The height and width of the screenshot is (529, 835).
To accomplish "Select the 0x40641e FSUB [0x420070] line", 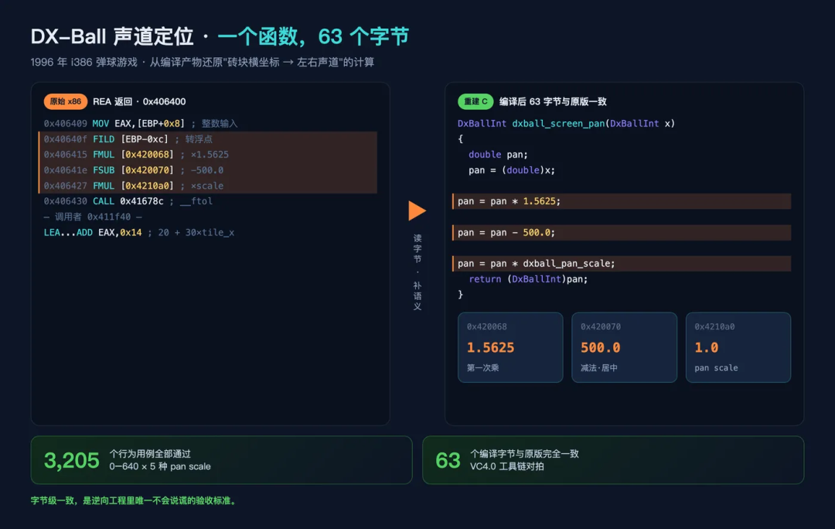I will [208, 170].
